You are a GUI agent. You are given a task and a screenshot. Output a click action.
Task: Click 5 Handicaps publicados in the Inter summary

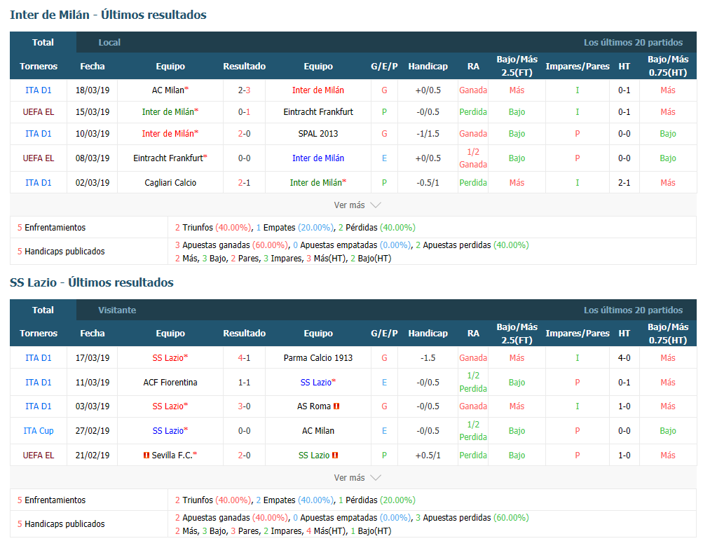point(61,251)
